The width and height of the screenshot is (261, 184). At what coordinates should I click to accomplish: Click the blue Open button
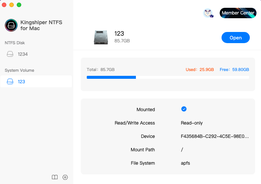[236, 38]
